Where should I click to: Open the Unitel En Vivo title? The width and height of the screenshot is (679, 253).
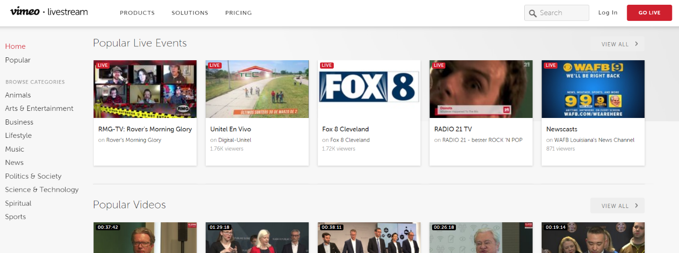231,129
